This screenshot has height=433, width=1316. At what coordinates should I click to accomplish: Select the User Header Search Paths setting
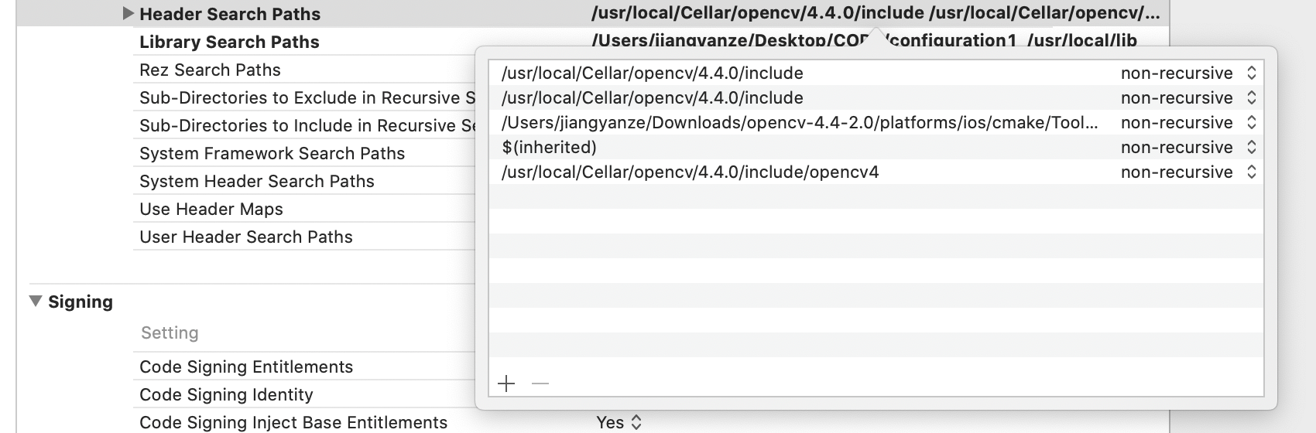246,237
